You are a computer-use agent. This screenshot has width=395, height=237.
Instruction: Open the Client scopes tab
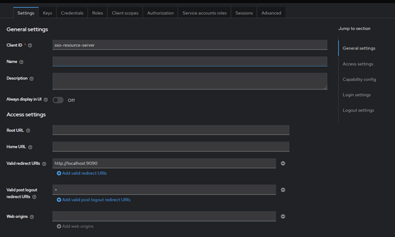125,13
